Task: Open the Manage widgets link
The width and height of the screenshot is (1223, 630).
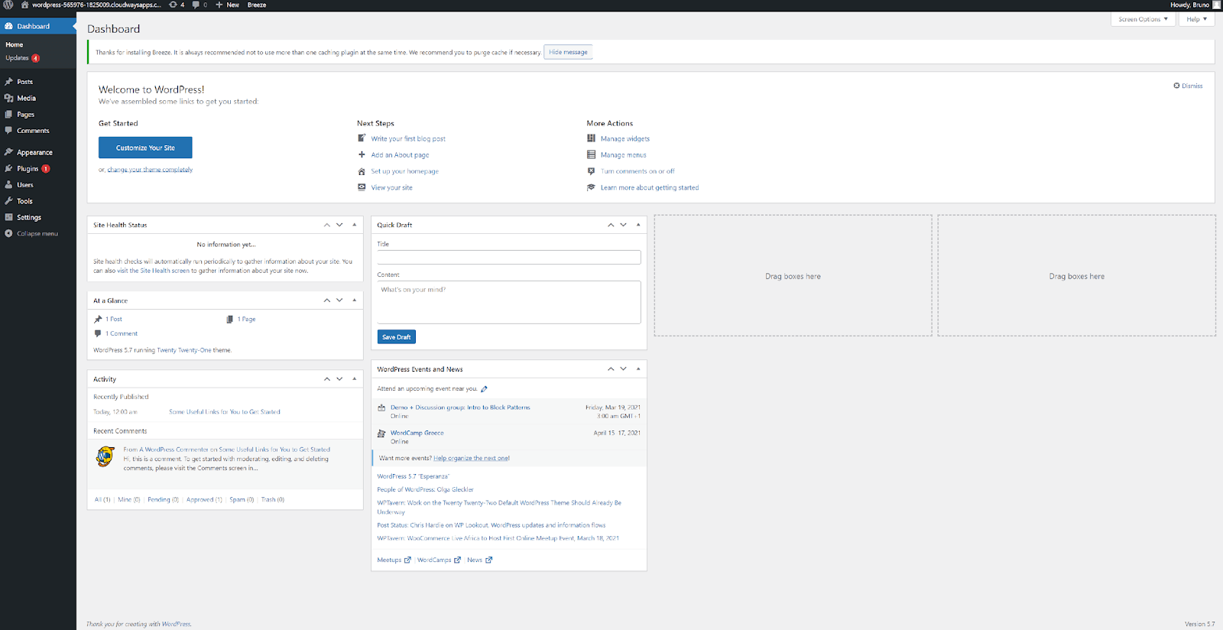Action: (x=624, y=139)
